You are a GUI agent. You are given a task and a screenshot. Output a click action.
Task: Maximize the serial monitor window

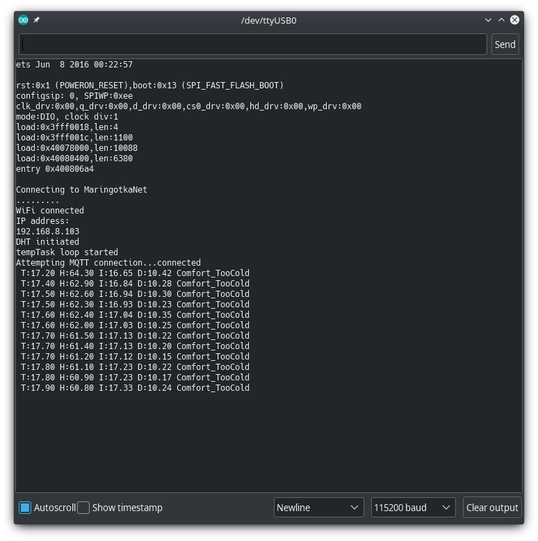[x=501, y=20]
